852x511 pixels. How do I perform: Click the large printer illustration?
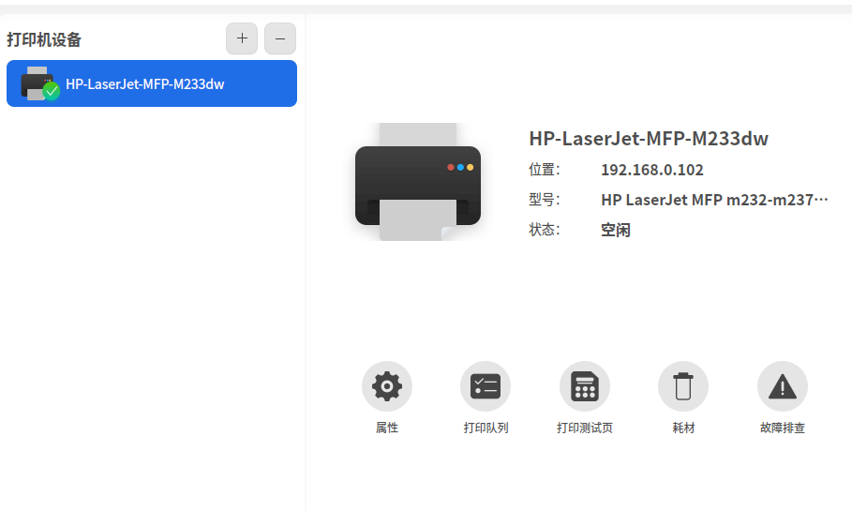tap(418, 182)
